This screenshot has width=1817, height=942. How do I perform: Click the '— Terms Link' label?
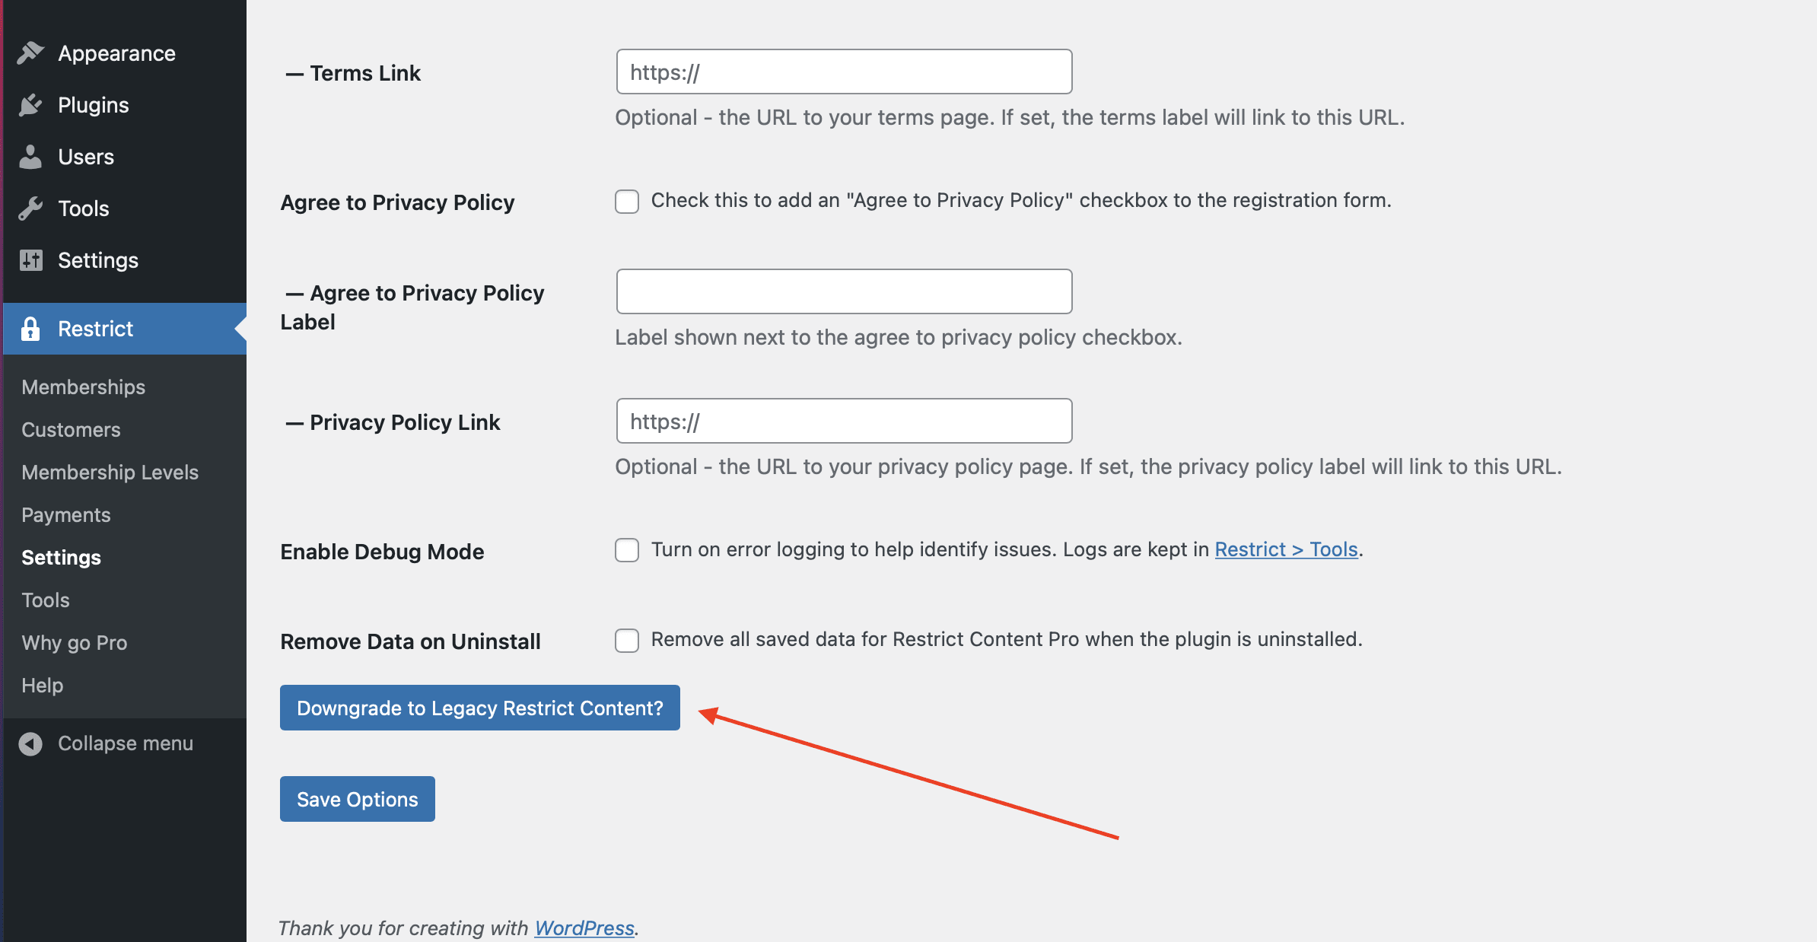(x=352, y=72)
